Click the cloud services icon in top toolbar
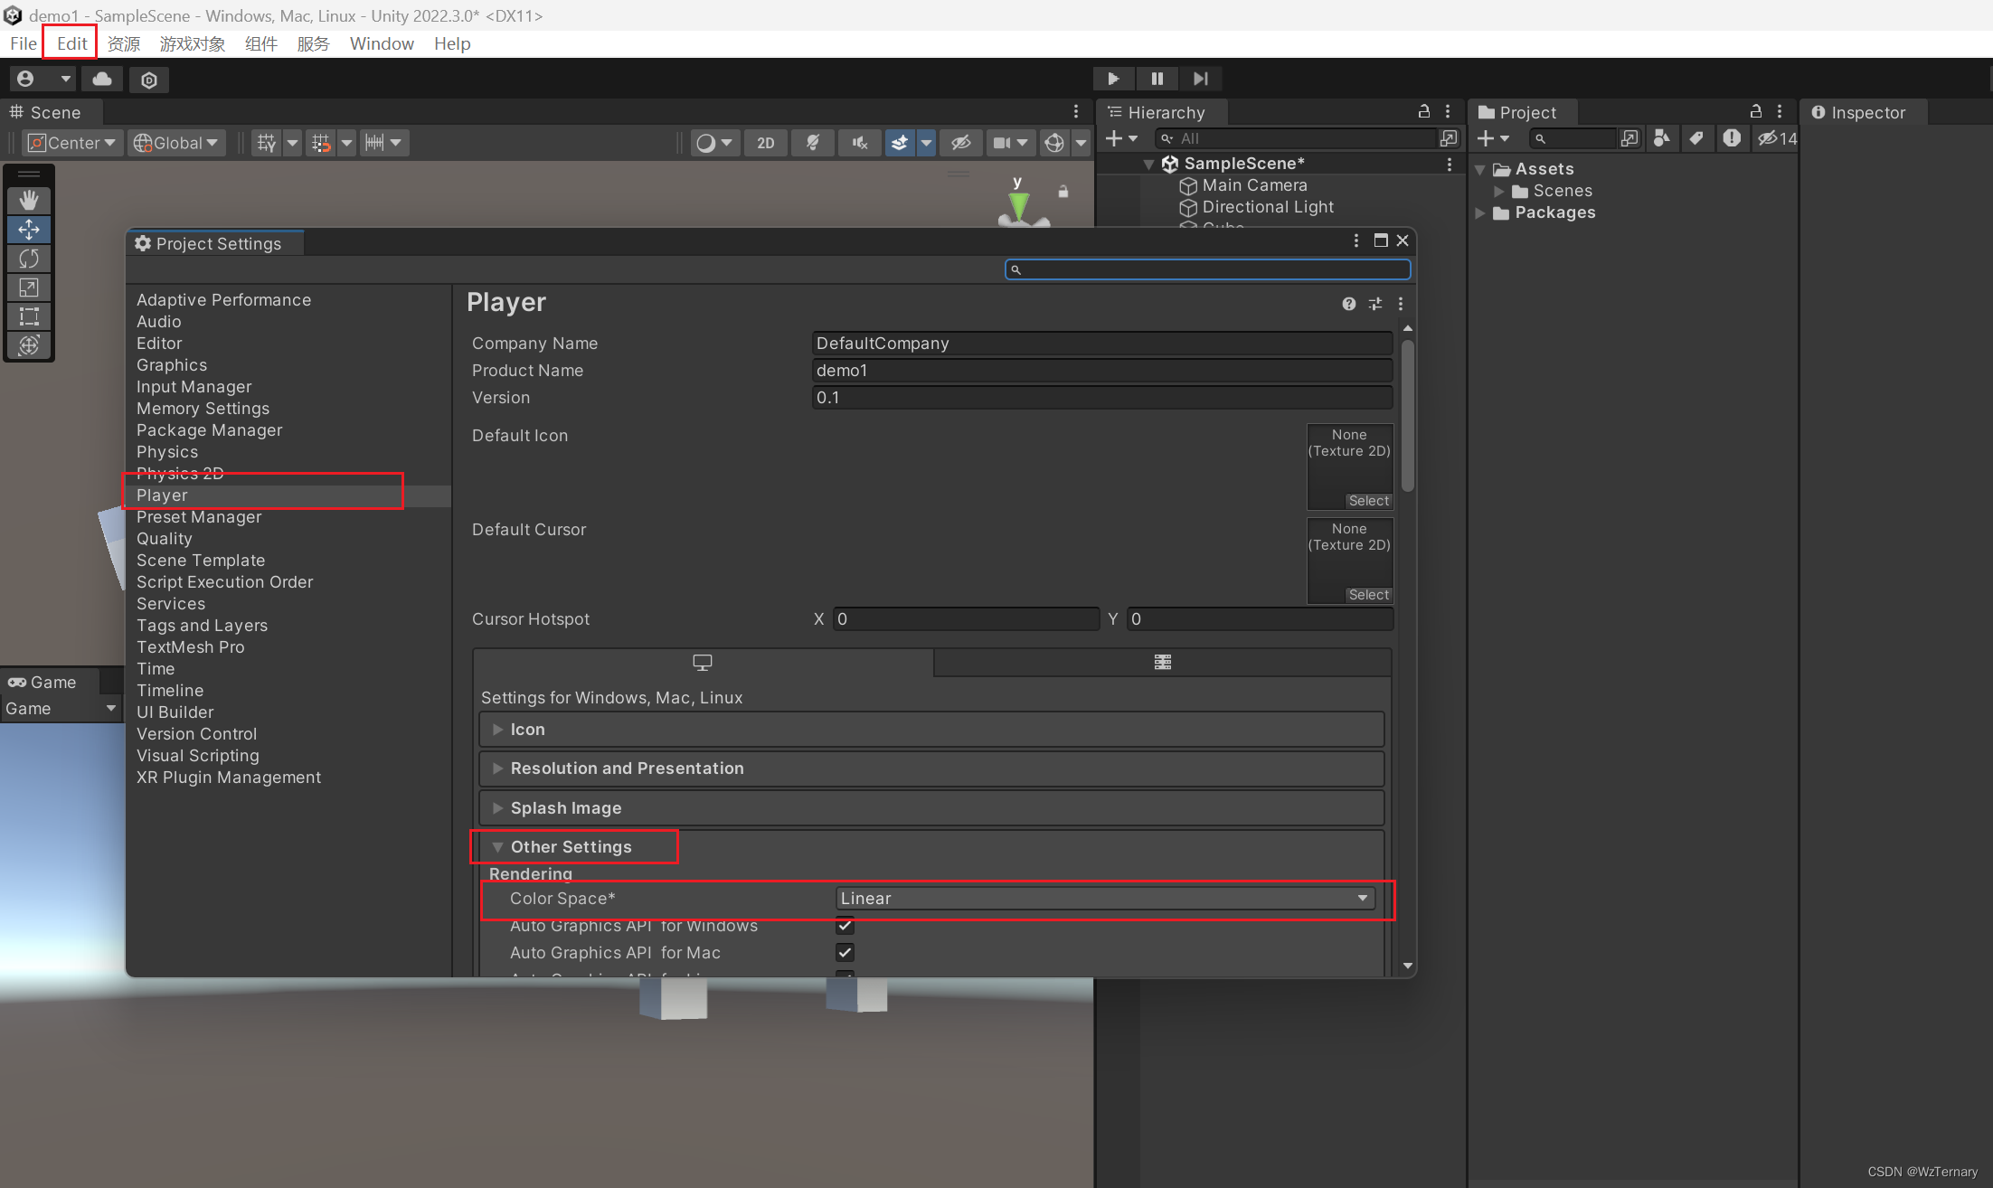 [x=101, y=79]
